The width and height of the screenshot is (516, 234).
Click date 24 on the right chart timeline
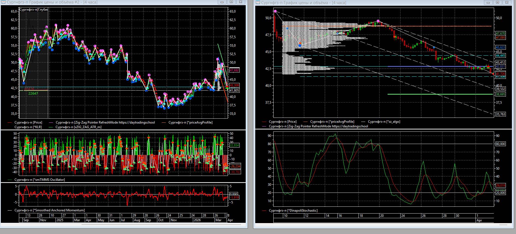click(403, 216)
